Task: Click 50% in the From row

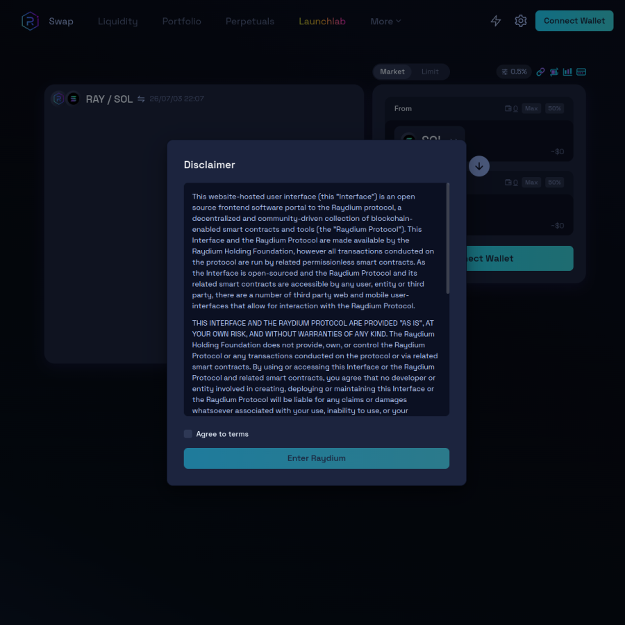Action: [554, 108]
